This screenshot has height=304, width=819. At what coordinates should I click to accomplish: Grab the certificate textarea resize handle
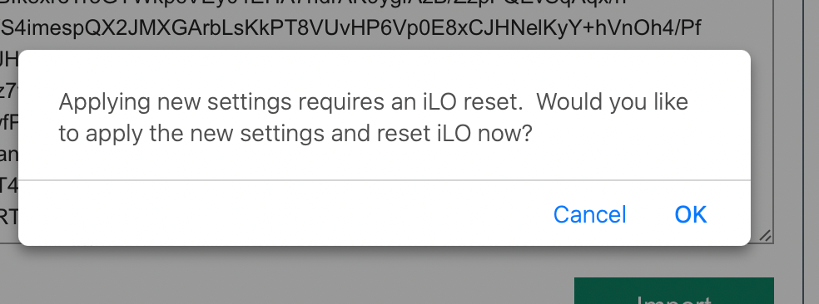(765, 236)
